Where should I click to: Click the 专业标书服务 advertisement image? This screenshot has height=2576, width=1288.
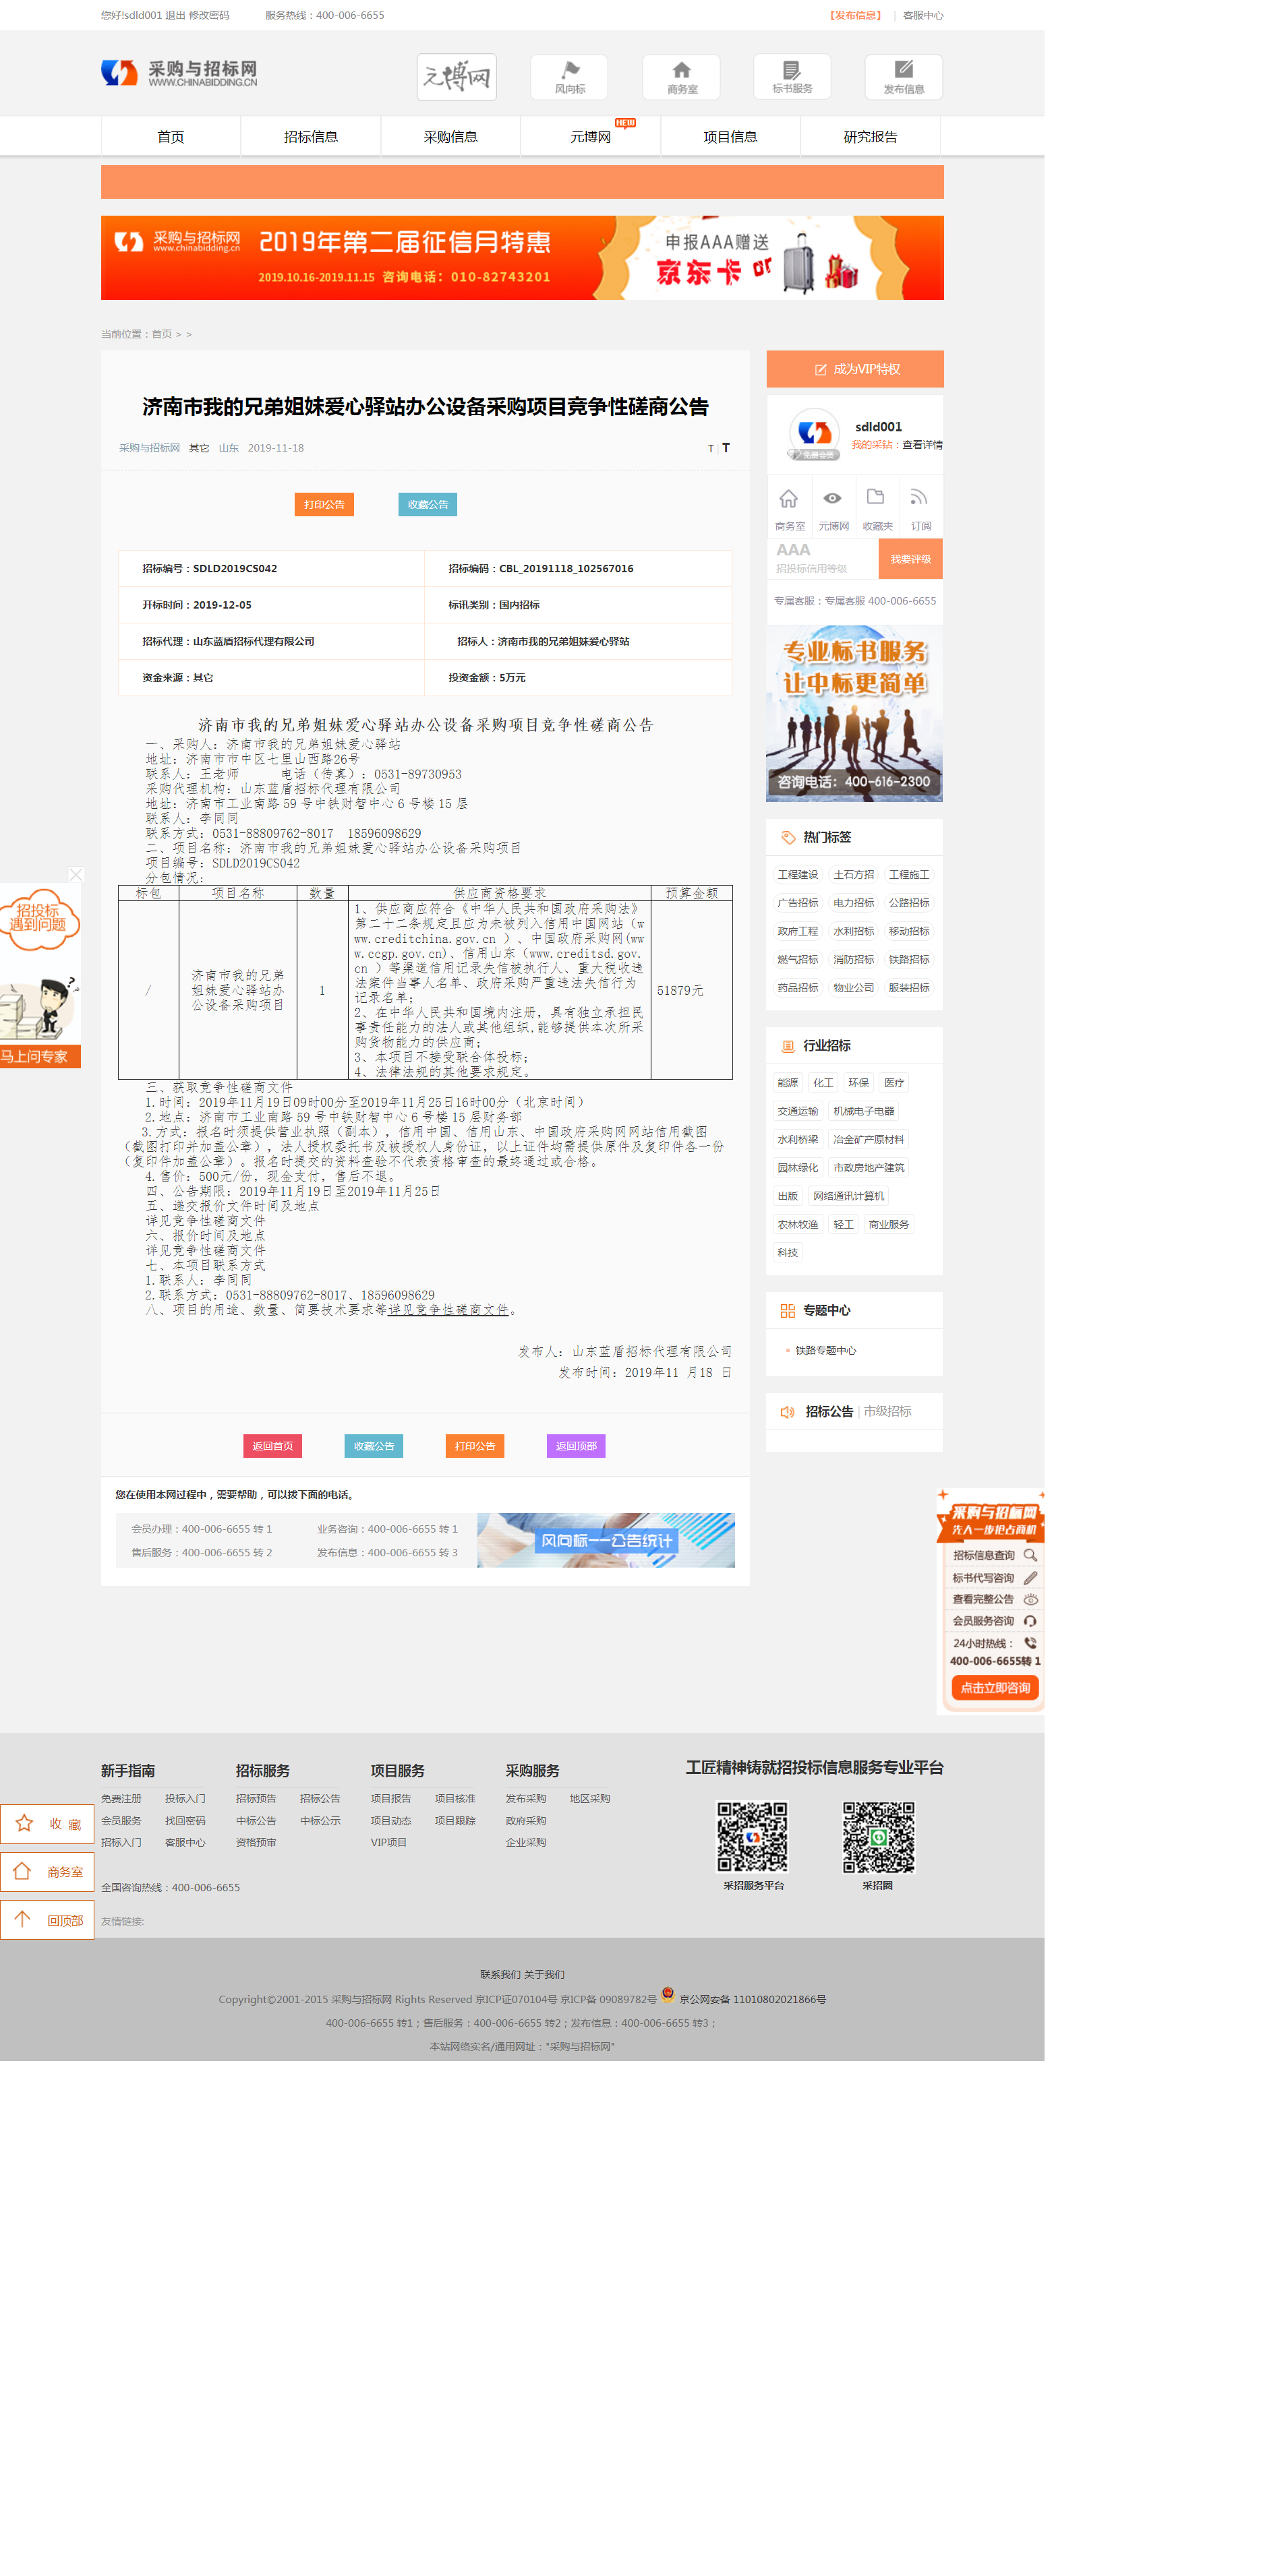tap(854, 713)
